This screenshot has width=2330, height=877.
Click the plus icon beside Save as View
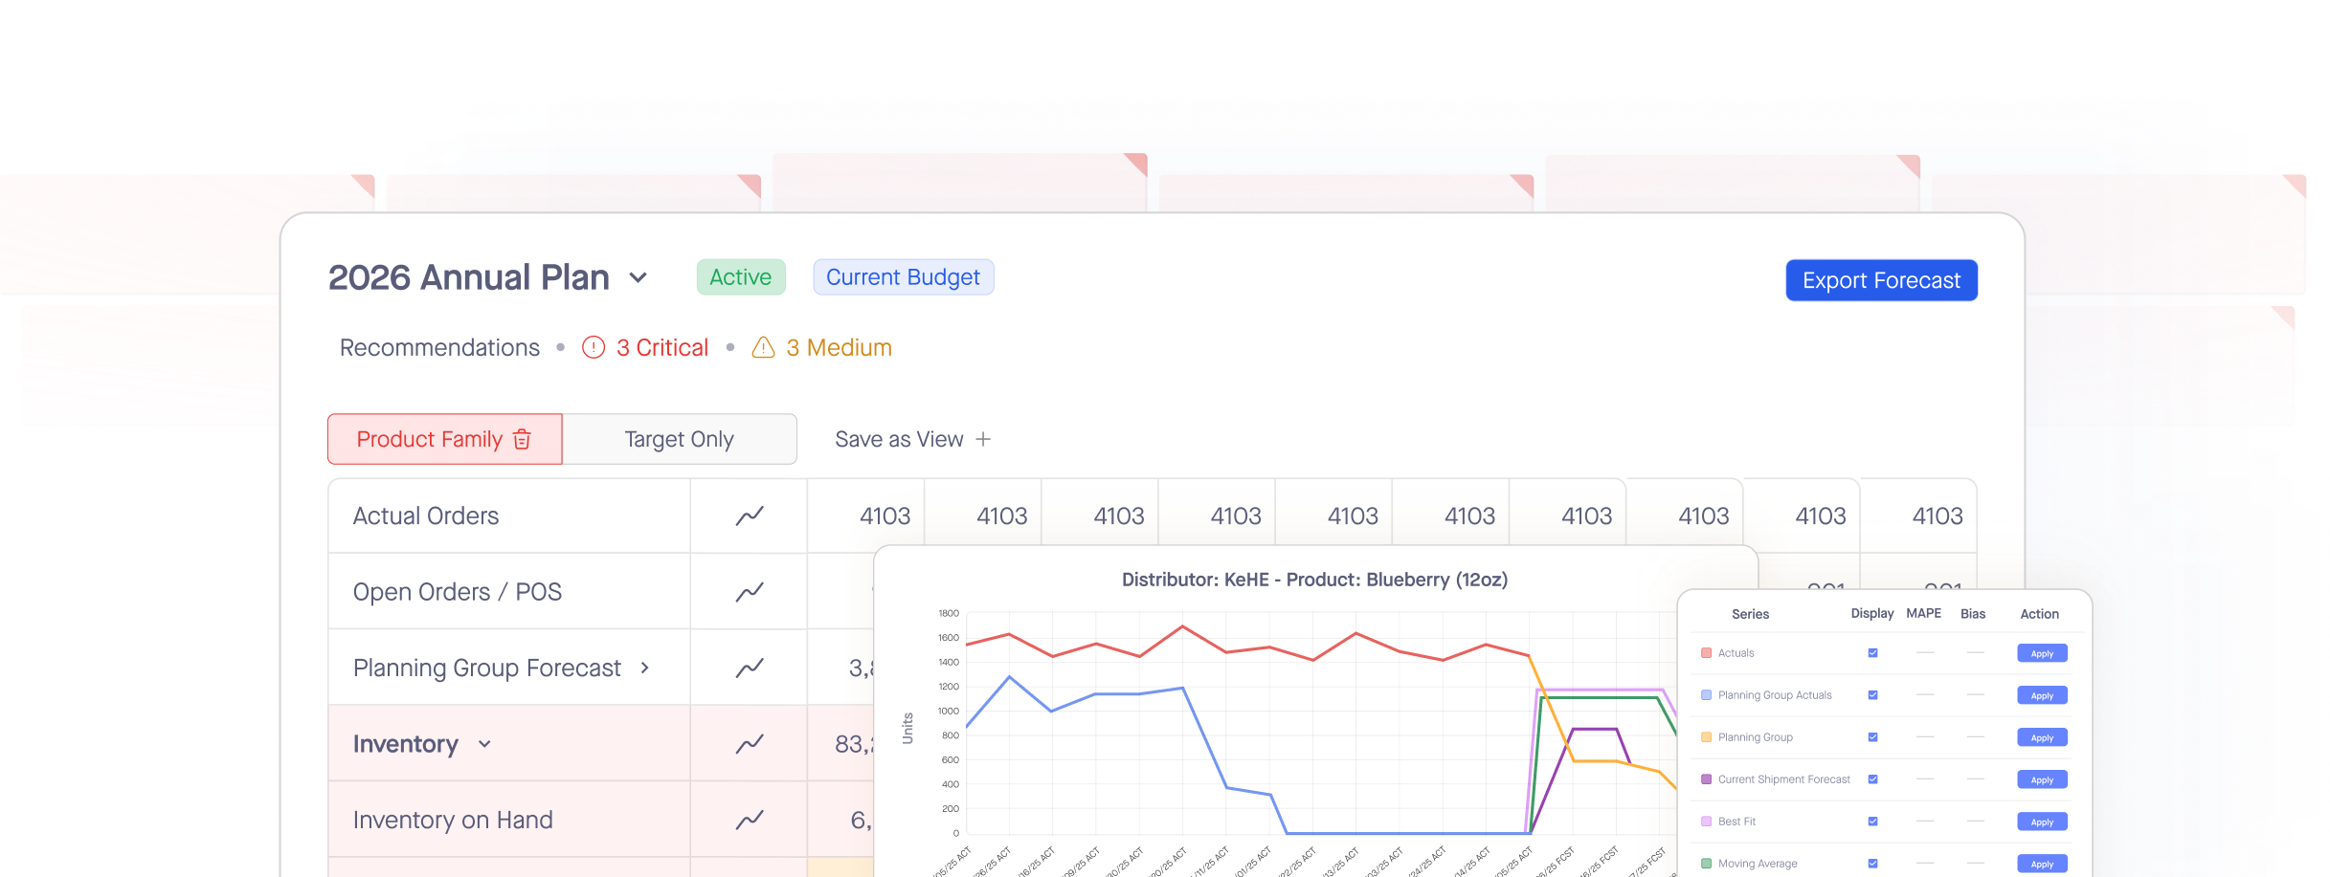click(x=983, y=439)
